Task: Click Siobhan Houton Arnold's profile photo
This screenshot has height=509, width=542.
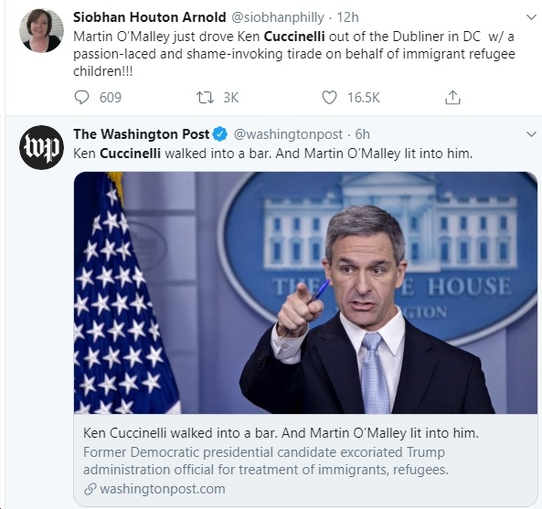Action: pos(41,31)
